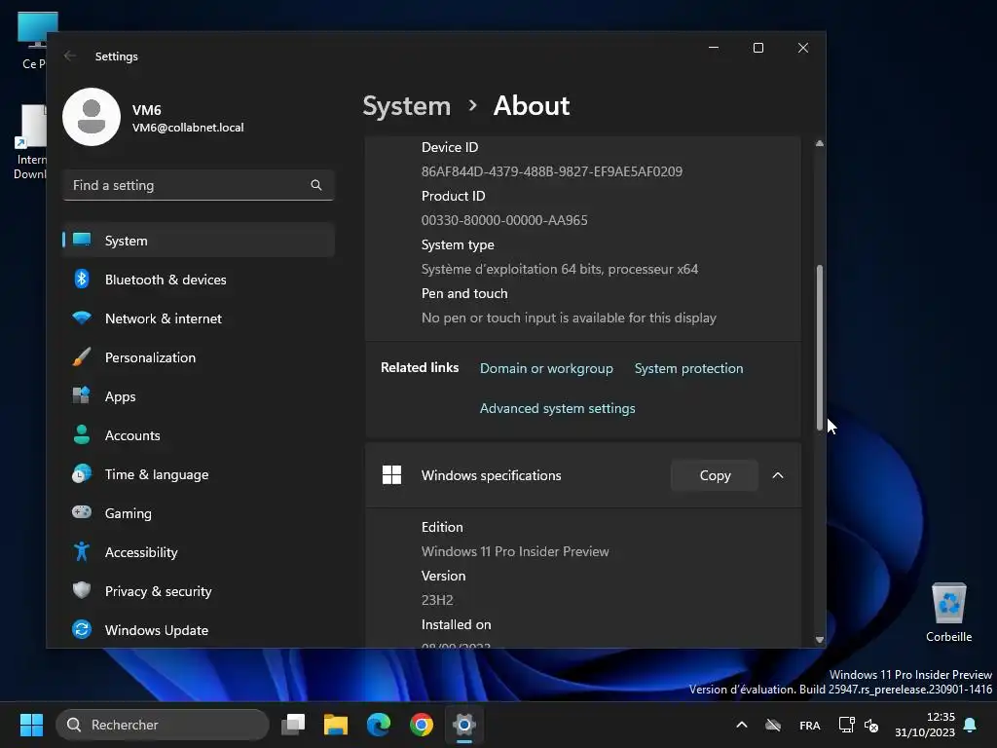This screenshot has width=997, height=748.
Task: Open the Windows Start menu
Action: (x=31, y=725)
